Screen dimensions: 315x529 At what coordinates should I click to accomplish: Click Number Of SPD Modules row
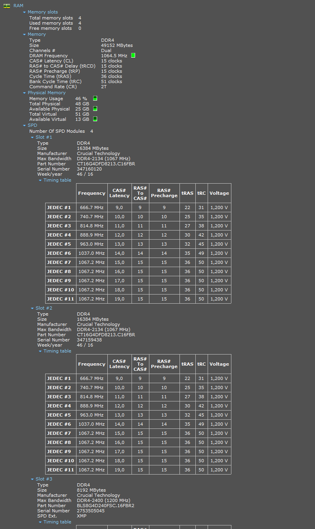[x=61, y=131]
